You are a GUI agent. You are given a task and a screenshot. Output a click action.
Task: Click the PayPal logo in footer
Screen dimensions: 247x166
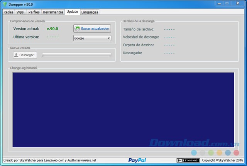137,160
